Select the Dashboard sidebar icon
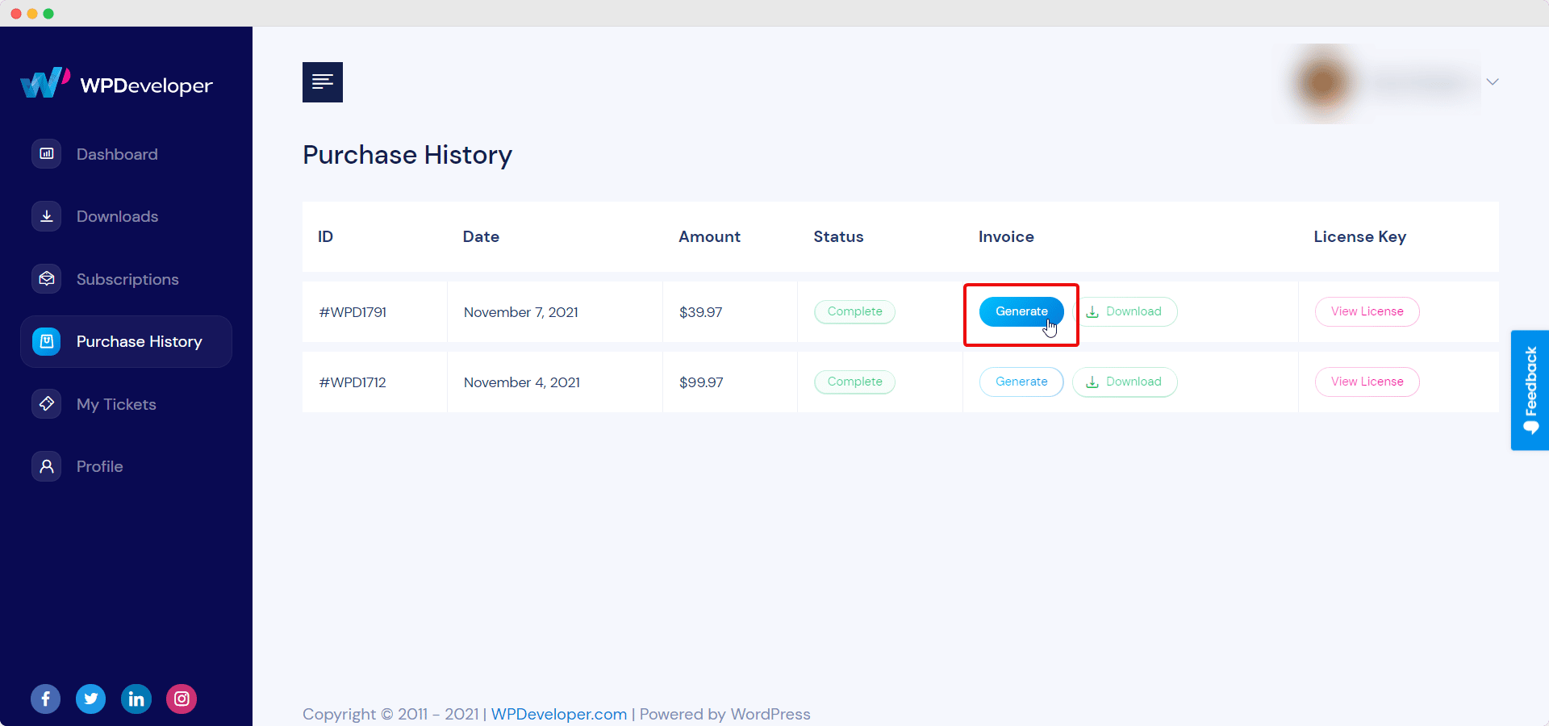Screen dimensions: 1549x726 point(46,153)
